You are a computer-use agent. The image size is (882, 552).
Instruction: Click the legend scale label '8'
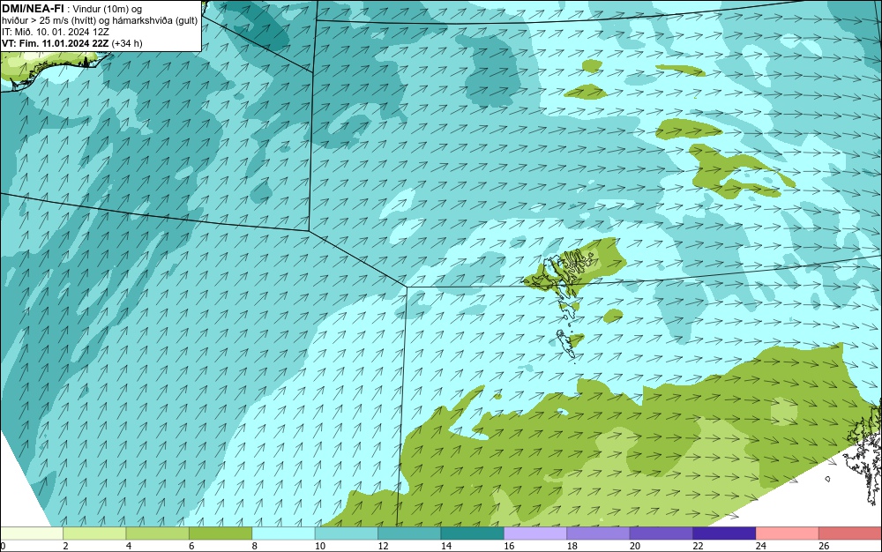(x=255, y=546)
